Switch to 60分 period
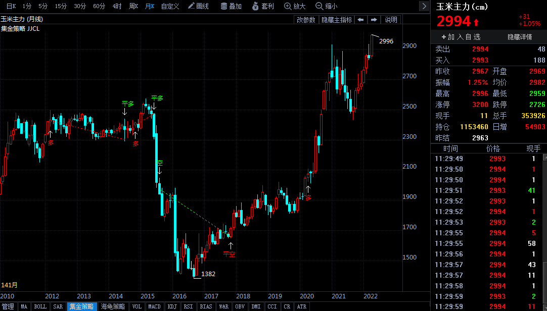The width and height of the screenshot is (547, 311). 99,6
